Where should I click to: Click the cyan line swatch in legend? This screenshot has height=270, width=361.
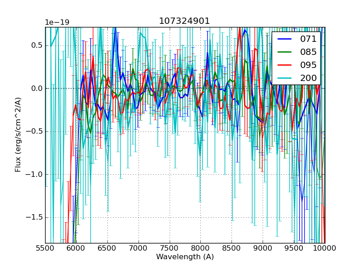285,78
